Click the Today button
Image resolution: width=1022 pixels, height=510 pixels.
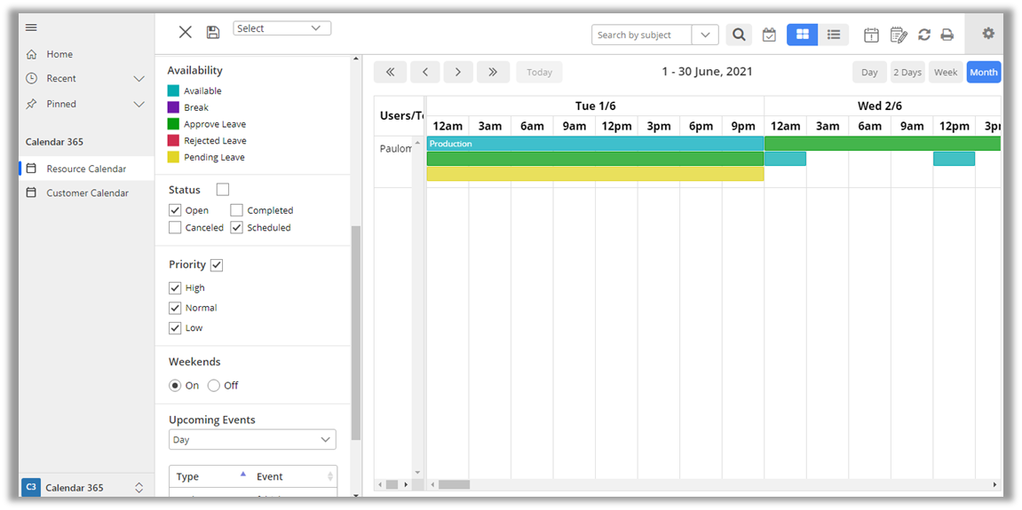539,72
